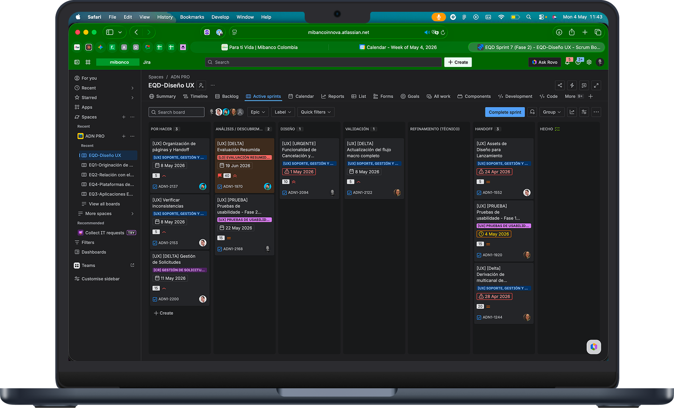Click the Wi-Fi icon in the menu bar
The image size is (674, 408).
501,17
